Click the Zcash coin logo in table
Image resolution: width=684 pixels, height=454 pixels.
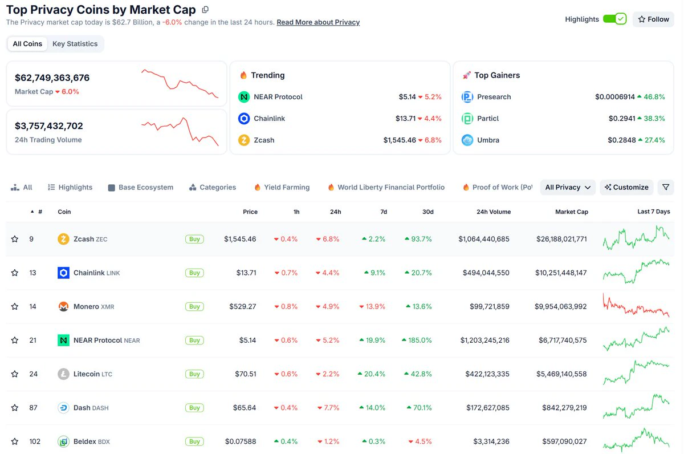[x=63, y=239]
